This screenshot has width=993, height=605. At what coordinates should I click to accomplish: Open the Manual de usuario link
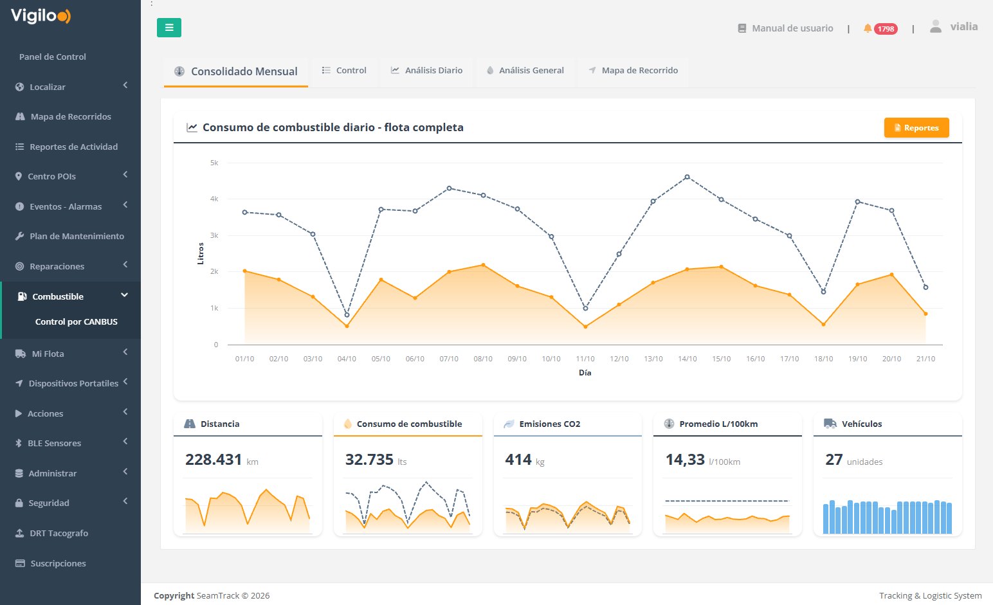tap(792, 28)
